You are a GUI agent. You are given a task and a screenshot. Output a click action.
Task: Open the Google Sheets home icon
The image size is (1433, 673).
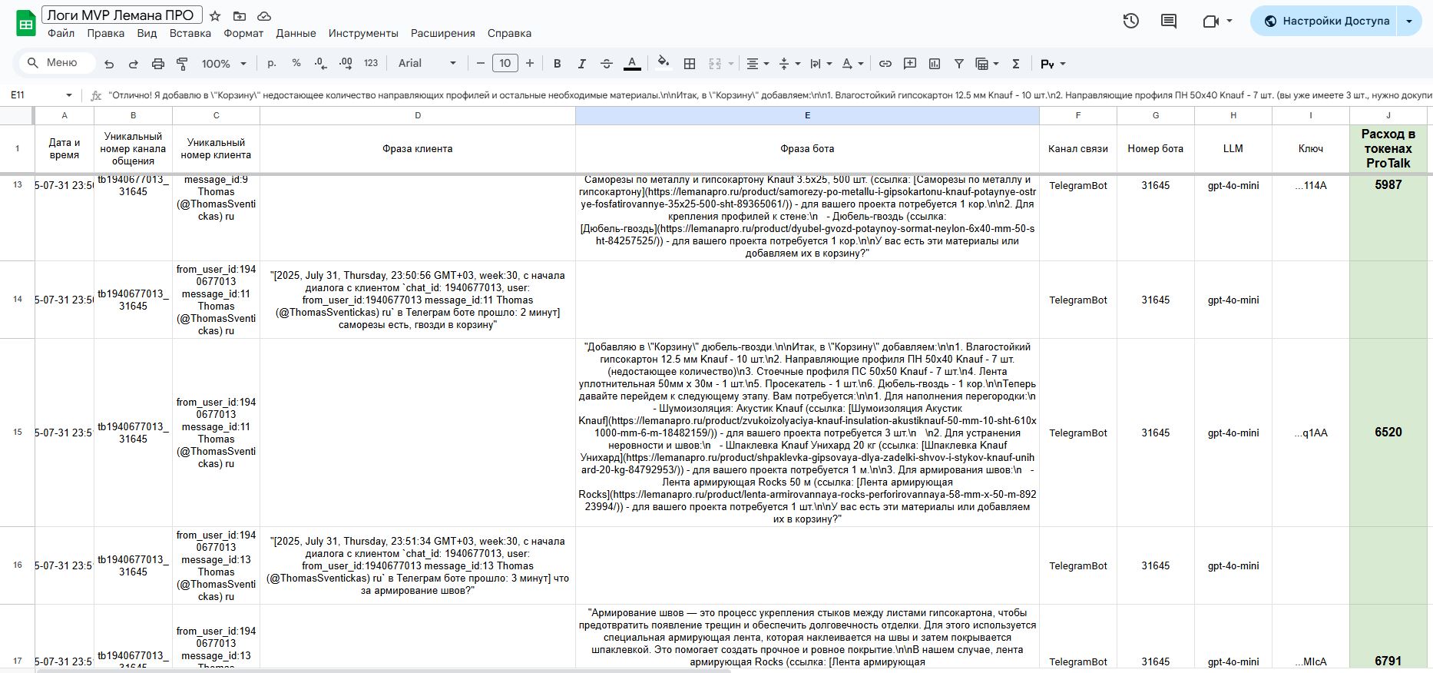tap(25, 23)
